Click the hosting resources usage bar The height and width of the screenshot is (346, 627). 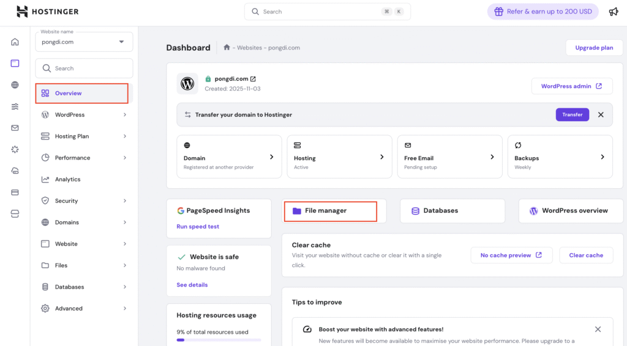pos(219,340)
